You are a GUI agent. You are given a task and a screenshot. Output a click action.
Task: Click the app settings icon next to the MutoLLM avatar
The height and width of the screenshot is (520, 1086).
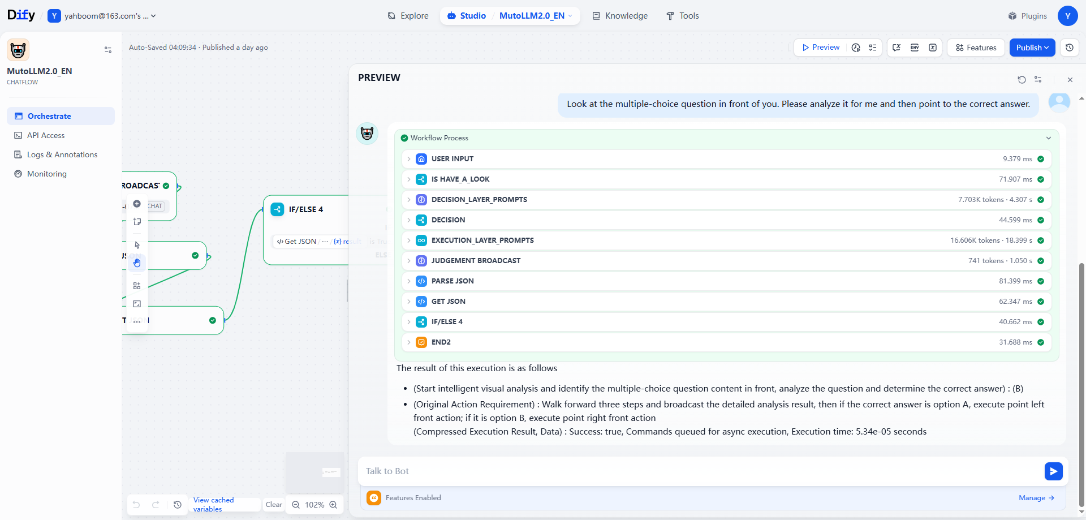point(108,50)
